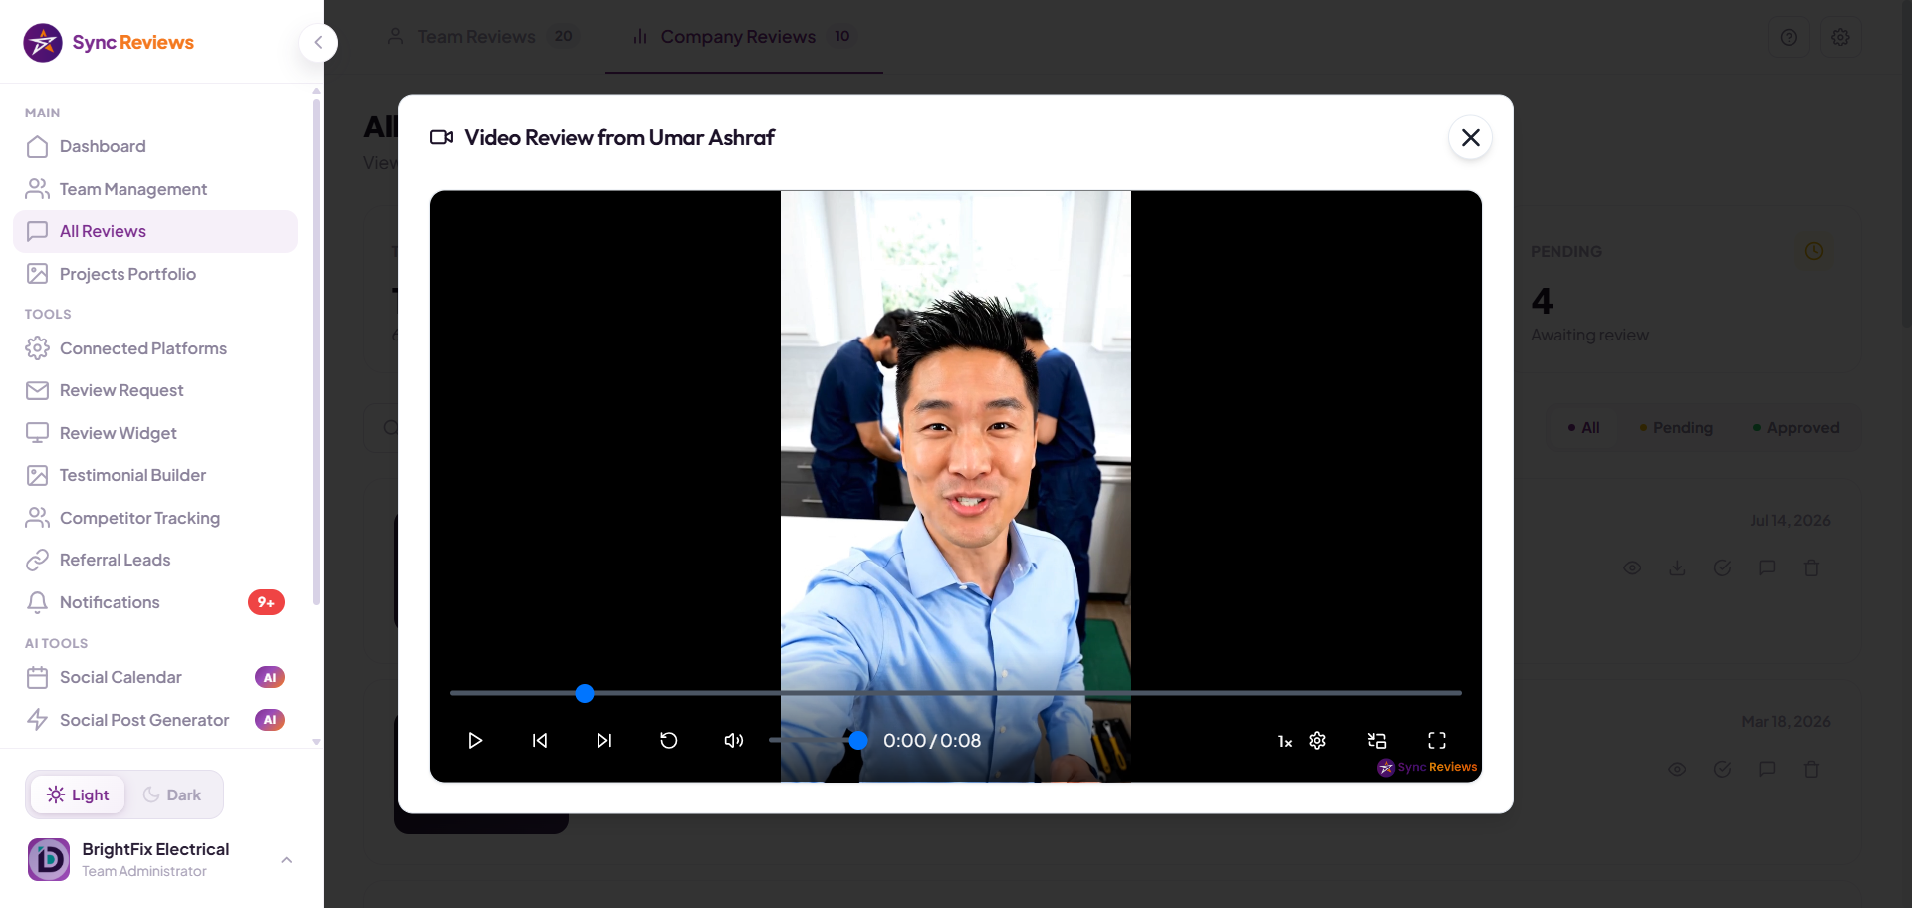The image size is (1912, 908).
Task: Click the Referral Leads link icon
Action: (37, 560)
